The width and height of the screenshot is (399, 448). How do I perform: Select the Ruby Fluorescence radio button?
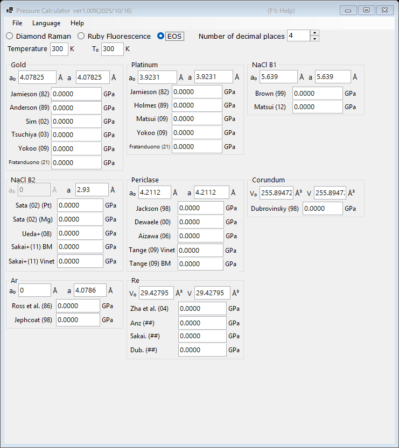click(81, 36)
